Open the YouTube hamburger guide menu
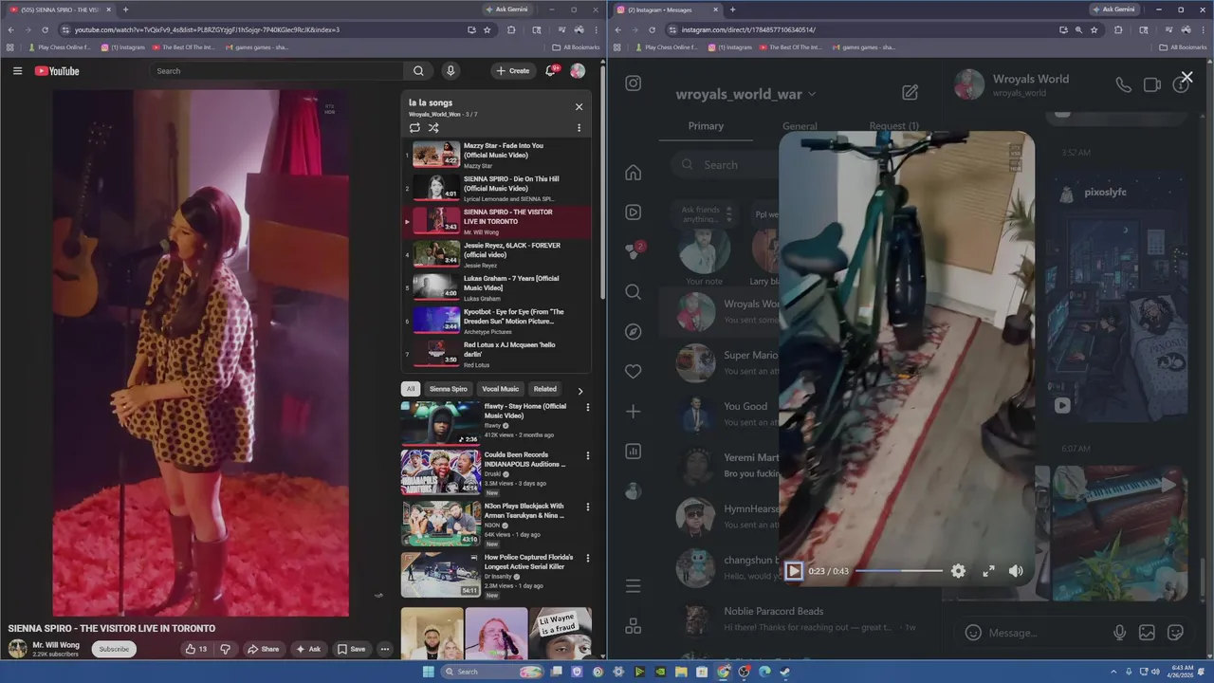The width and height of the screenshot is (1214, 683). tap(17, 71)
